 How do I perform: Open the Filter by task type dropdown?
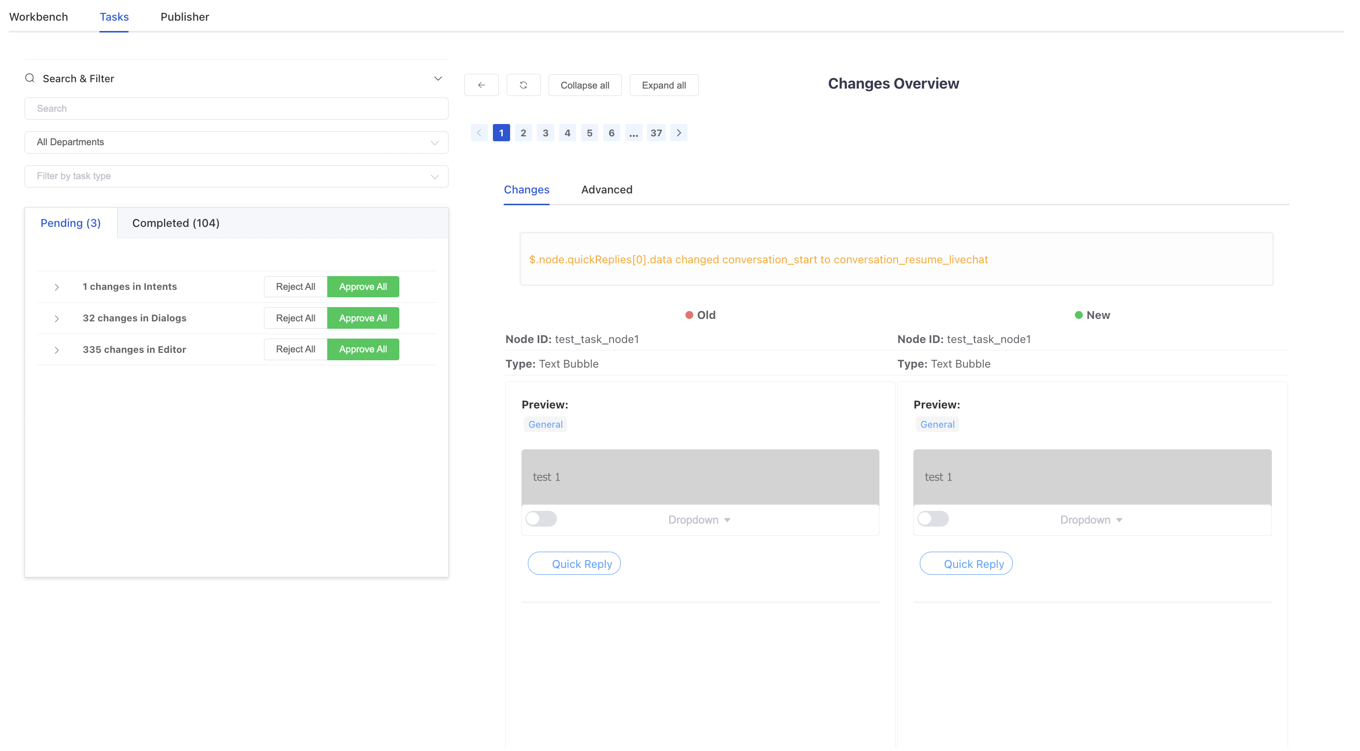click(x=236, y=176)
